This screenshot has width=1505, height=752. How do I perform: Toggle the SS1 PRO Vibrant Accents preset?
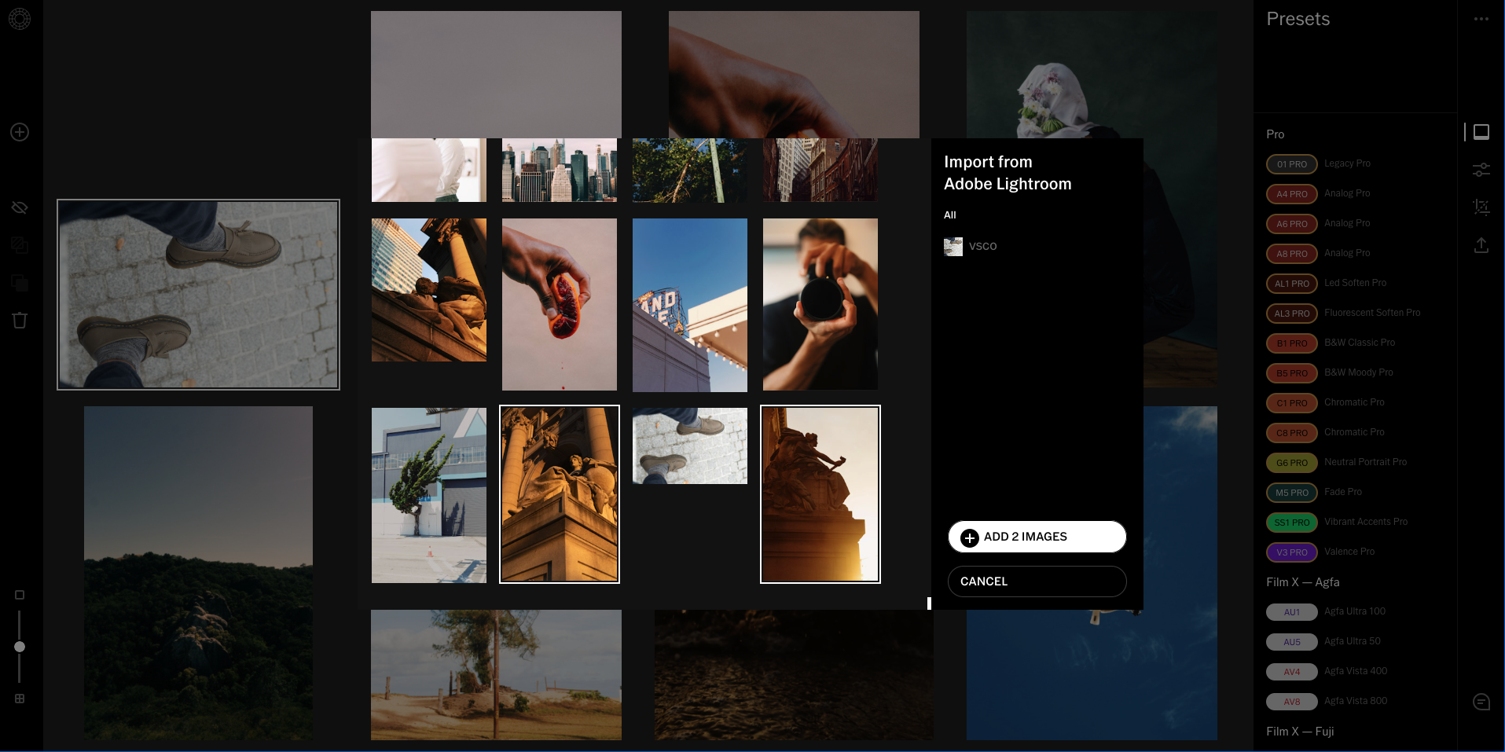tap(1291, 523)
